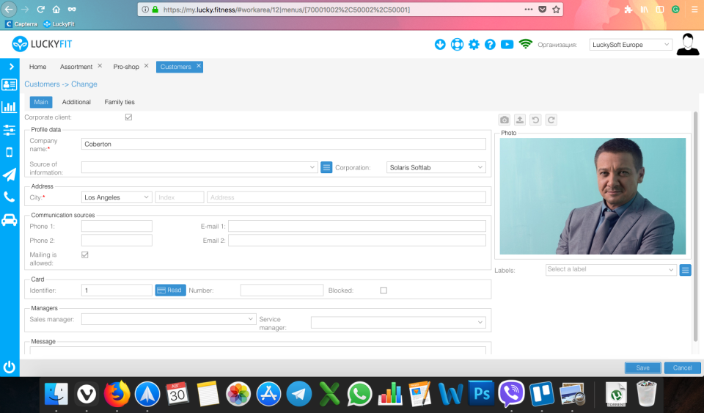Open the Select a label dropdown

pos(611,269)
